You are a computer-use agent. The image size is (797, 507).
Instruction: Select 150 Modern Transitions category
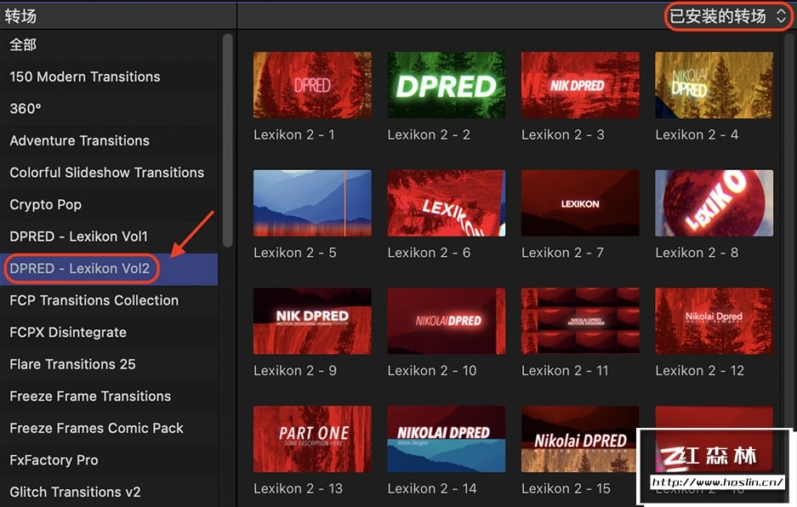109,77
